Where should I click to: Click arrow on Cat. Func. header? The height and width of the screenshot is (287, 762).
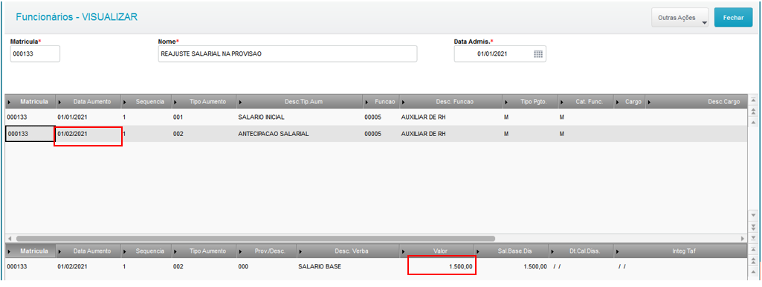[x=563, y=102]
